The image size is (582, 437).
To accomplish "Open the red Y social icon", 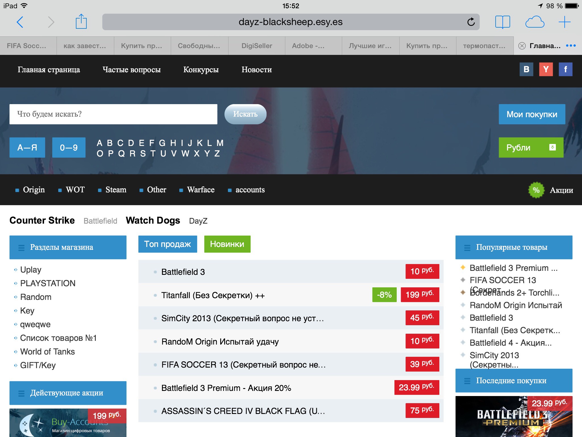I will (x=546, y=69).
